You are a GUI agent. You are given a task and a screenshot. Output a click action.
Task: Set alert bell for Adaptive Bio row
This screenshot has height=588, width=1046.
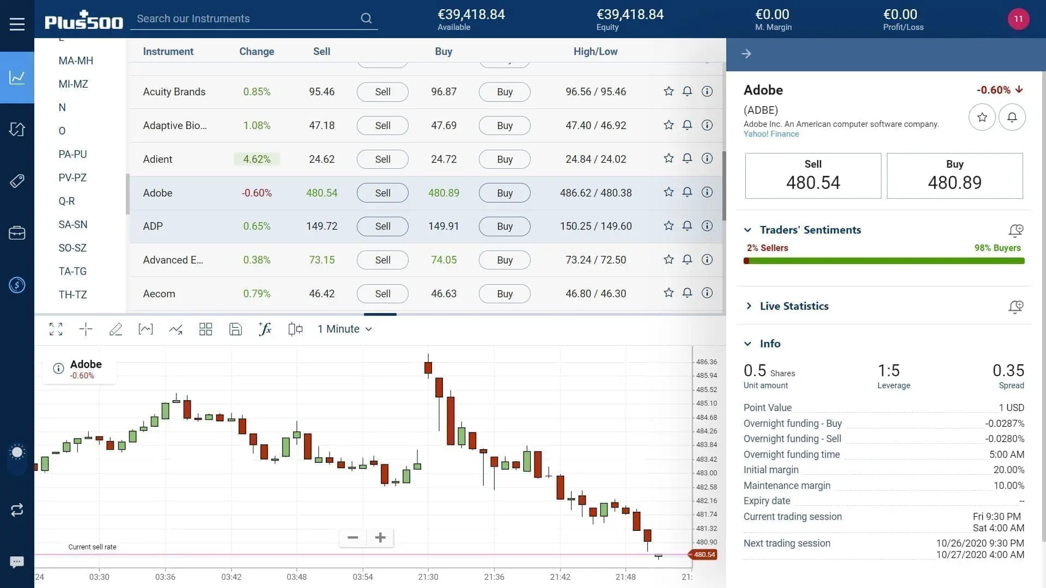[x=687, y=125]
